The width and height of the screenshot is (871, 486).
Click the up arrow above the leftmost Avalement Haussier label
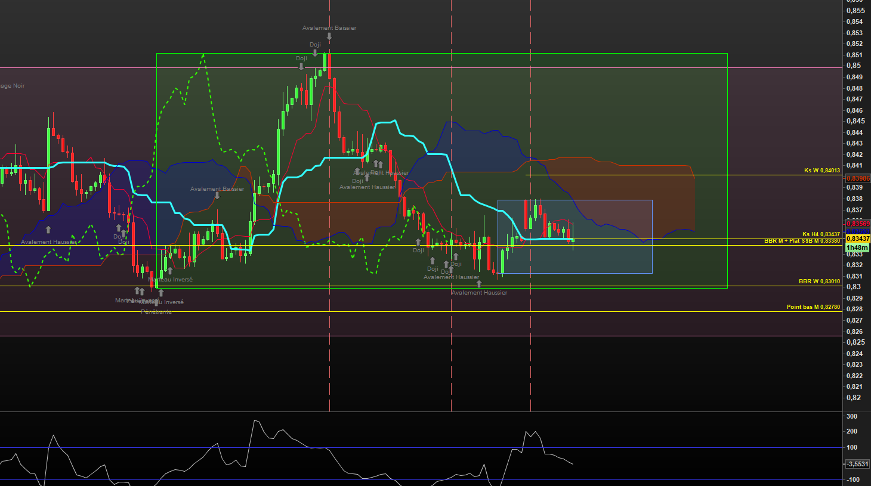click(48, 230)
